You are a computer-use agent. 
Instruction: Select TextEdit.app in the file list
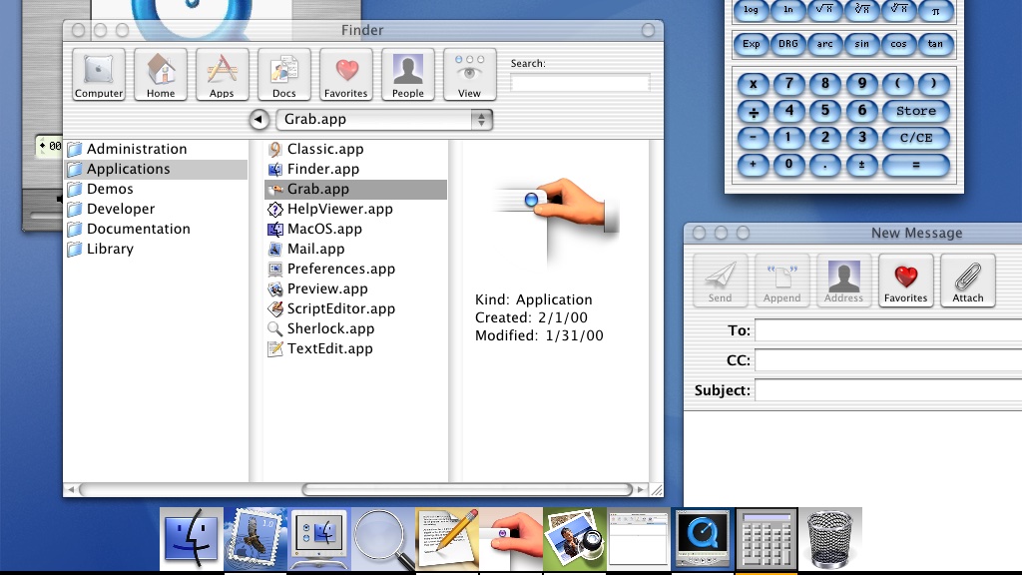[x=356, y=348]
